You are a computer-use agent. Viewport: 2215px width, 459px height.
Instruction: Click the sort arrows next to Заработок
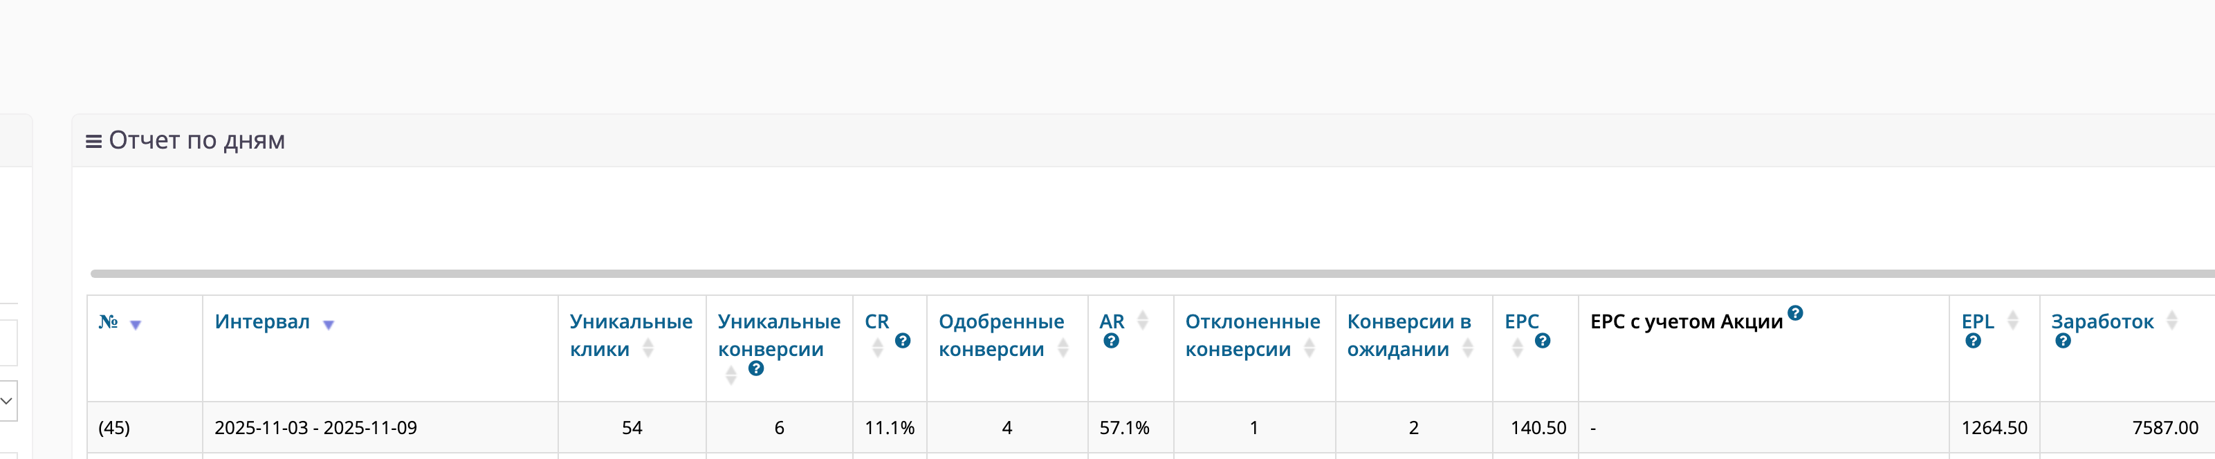2171,321
